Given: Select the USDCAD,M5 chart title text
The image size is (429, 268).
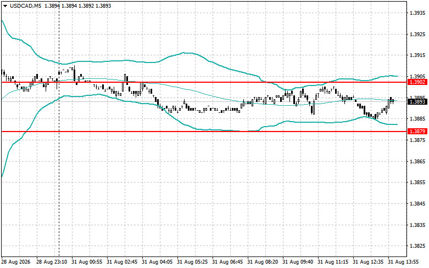Looking at the screenshot, I should [x=25, y=5].
